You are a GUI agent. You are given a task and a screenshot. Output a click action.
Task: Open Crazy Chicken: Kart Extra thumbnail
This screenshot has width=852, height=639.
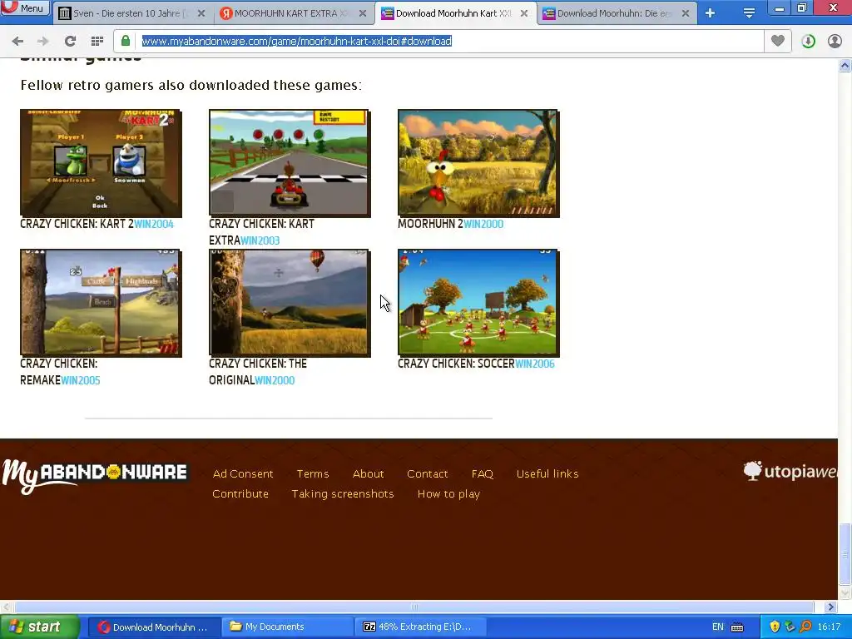(290, 163)
